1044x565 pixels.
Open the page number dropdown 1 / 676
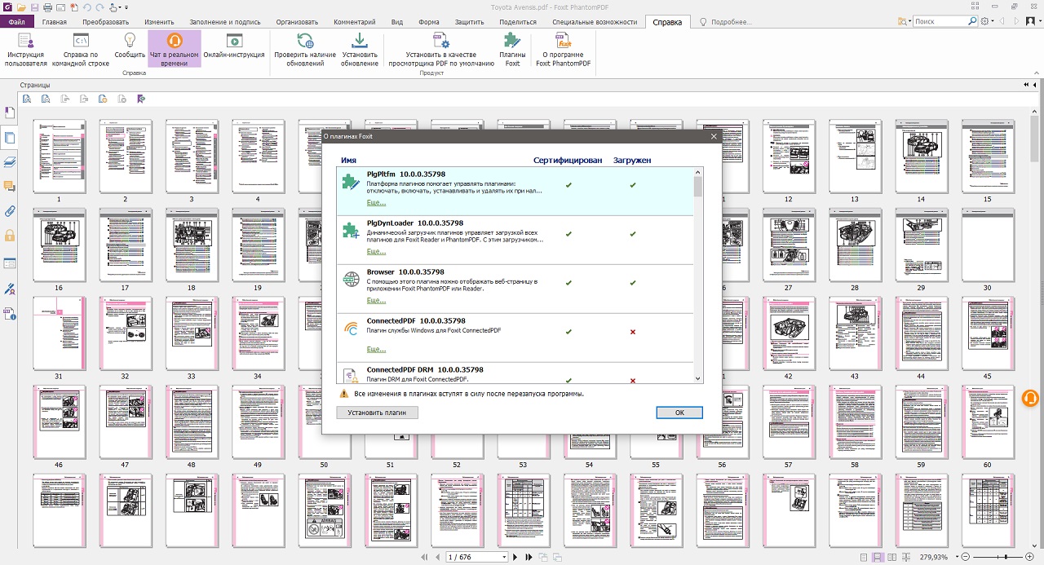(504, 557)
